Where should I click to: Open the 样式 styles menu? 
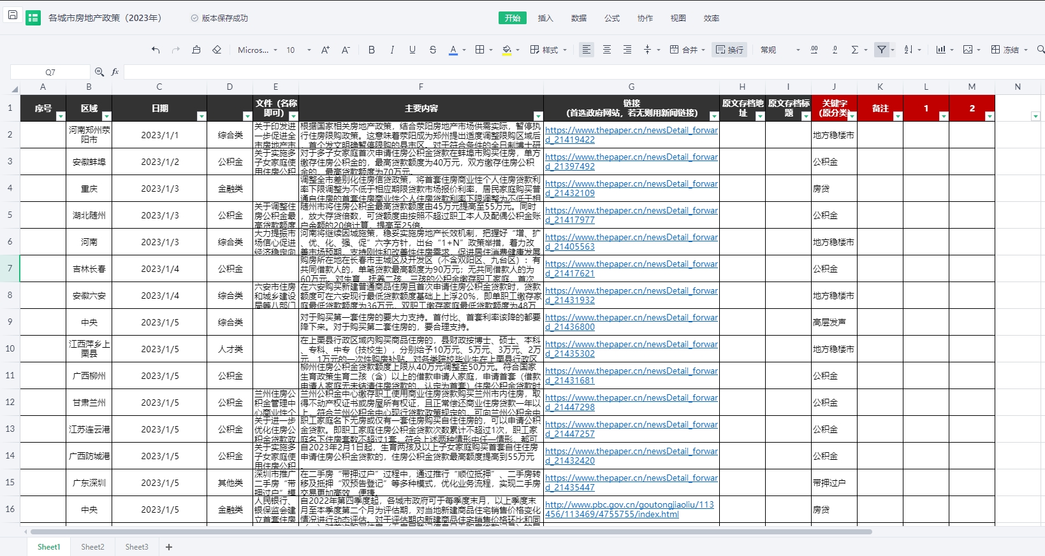pos(548,50)
